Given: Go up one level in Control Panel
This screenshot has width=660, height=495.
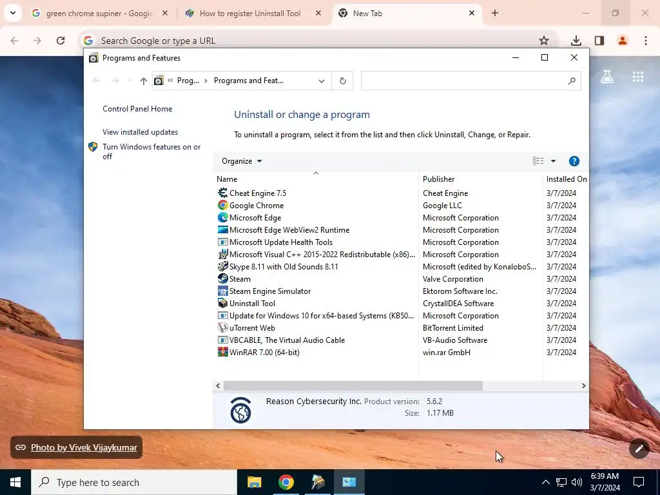Looking at the screenshot, I should pyautogui.click(x=144, y=81).
